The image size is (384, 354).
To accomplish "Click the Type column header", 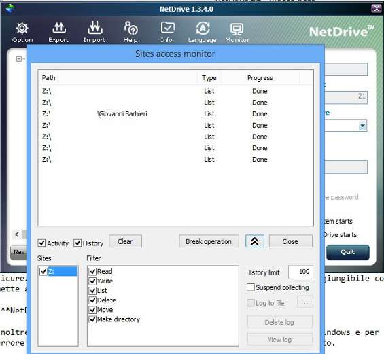I will tap(209, 78).
